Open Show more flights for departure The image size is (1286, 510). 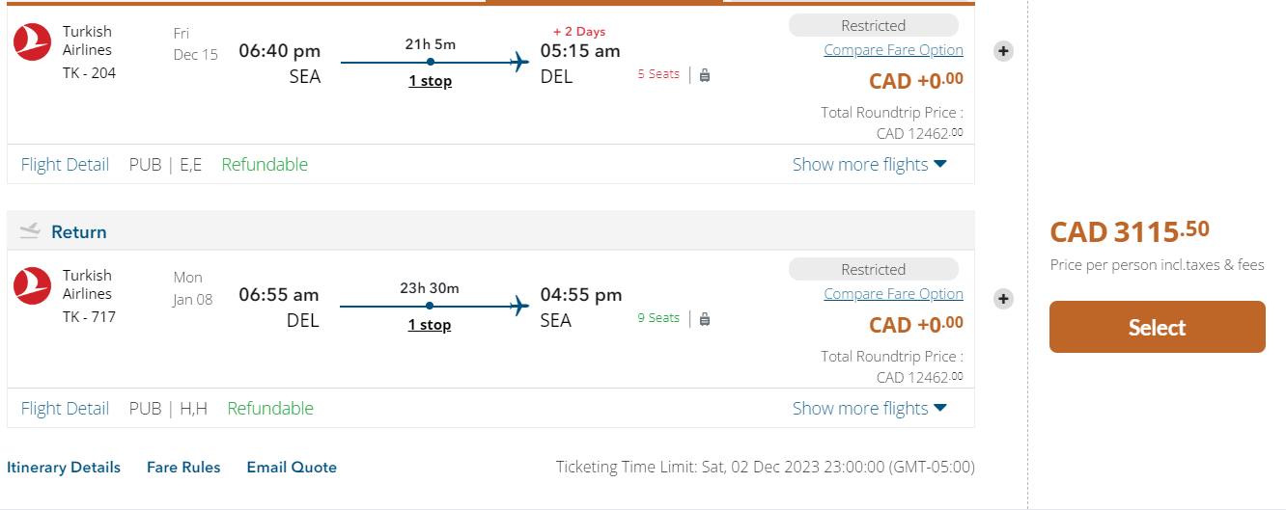[869, 165]
